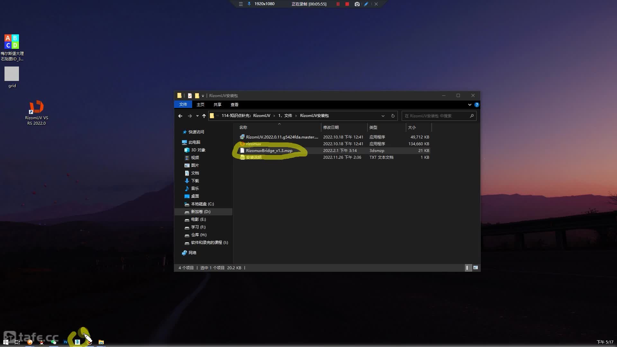Open the ABCD marble texture desktop icon
Viewport: 617px width, 347px height.
pos(12,47)
